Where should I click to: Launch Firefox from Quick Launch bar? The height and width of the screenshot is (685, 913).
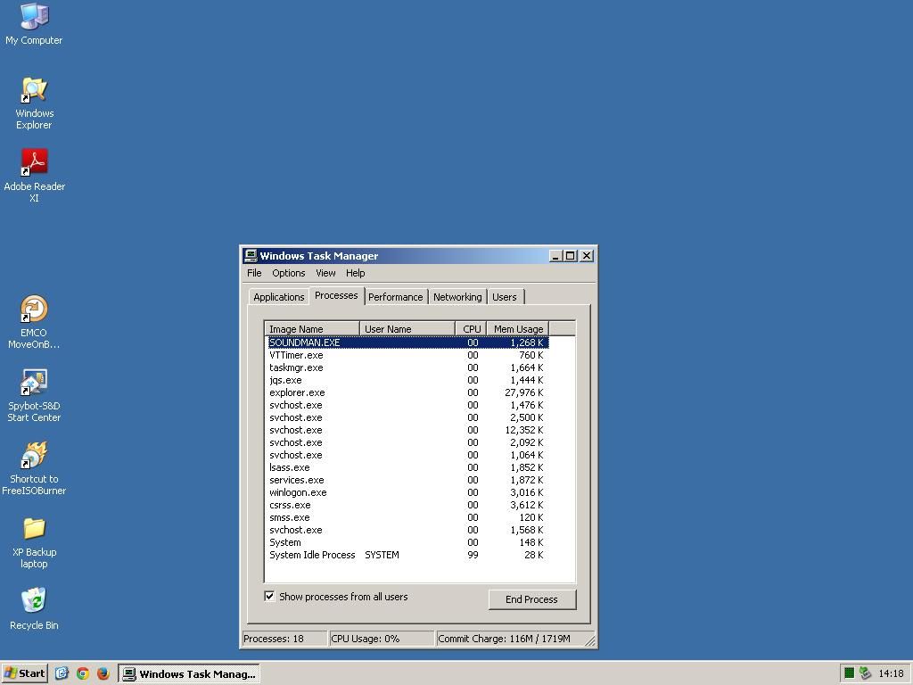(x=103, y=673)
